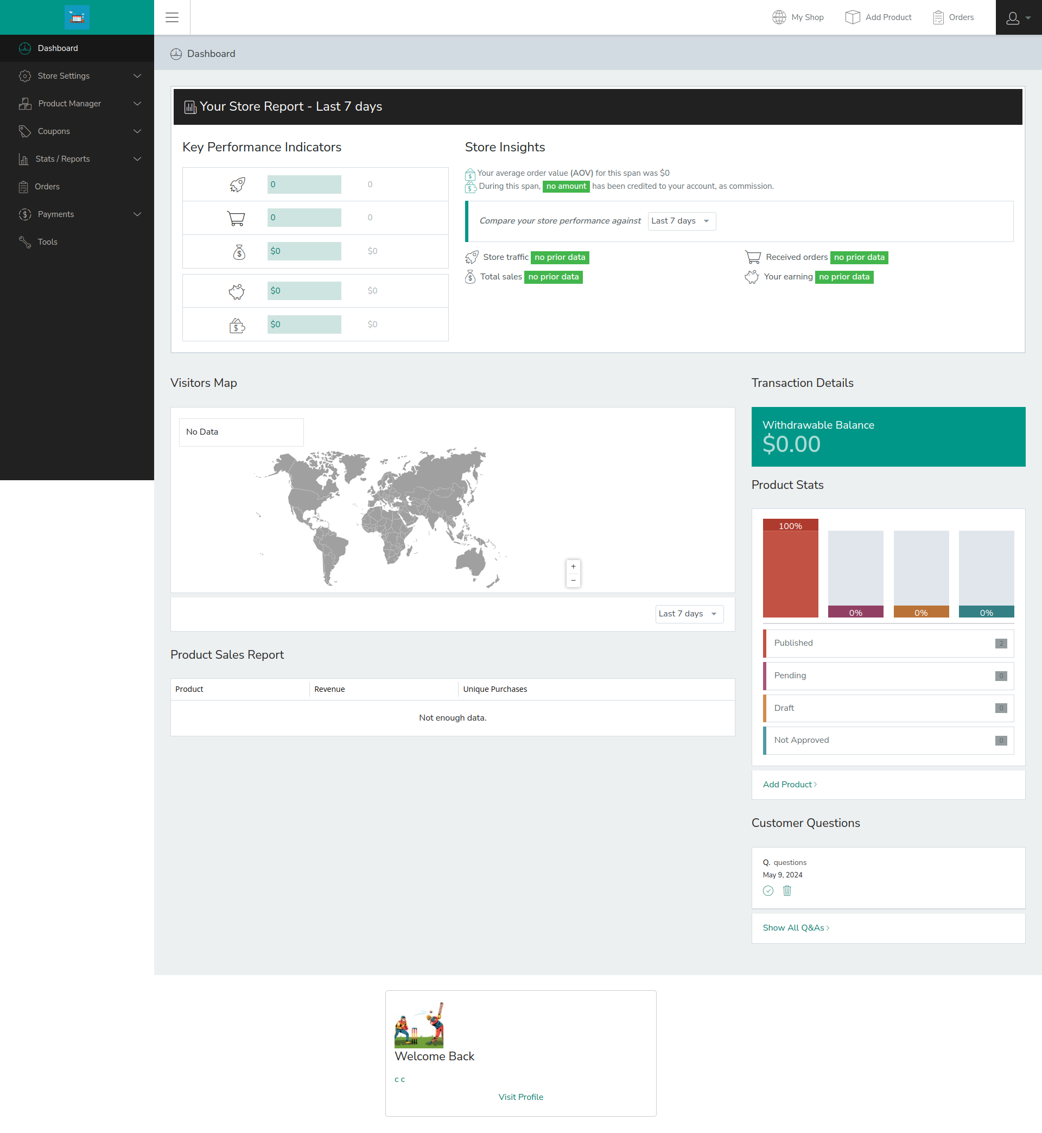Open My Shop globe icon
This screenshot has width=1042, height=1133.
779,17
